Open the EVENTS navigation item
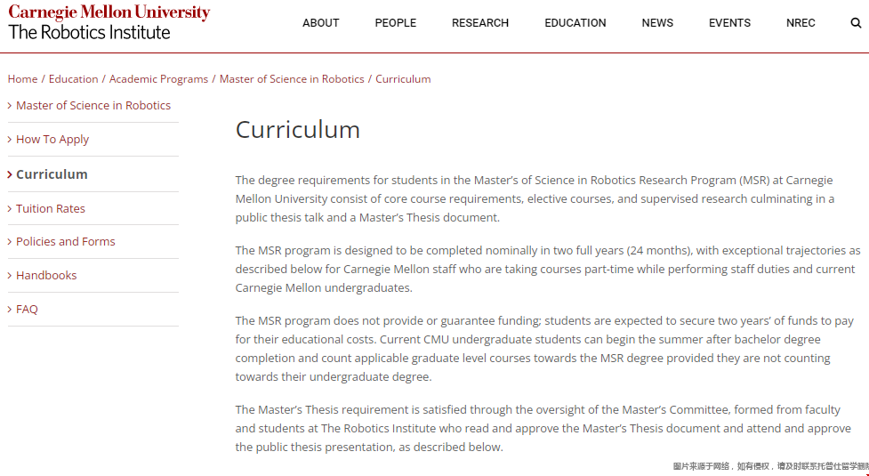 [x=729, y=23]
